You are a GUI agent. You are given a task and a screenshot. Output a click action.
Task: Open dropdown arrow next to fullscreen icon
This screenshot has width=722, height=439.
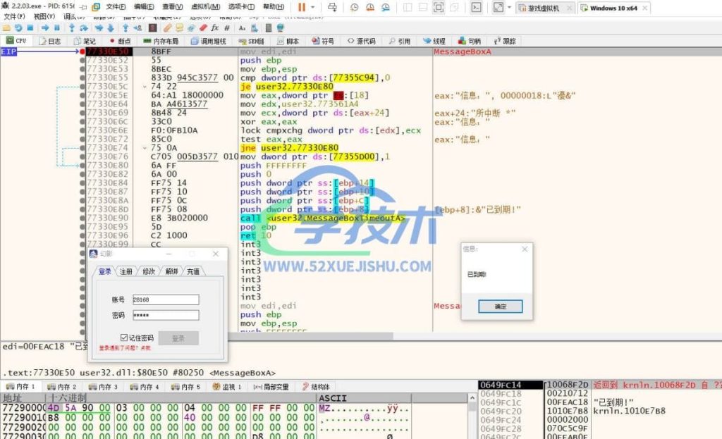508,7
